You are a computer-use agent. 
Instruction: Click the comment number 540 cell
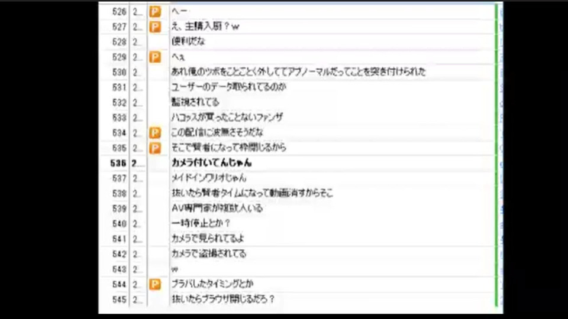(119, 224)
